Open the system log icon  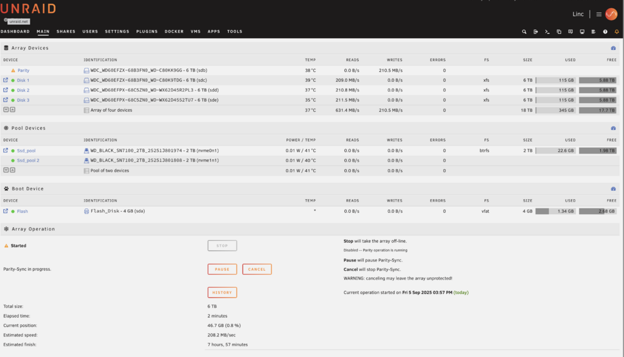[x=593, y=32]
